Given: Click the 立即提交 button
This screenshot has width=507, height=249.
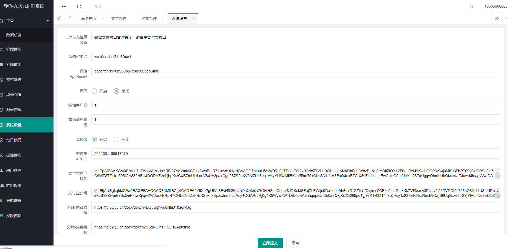Looking at the screenshot, I should coord(270,243).
